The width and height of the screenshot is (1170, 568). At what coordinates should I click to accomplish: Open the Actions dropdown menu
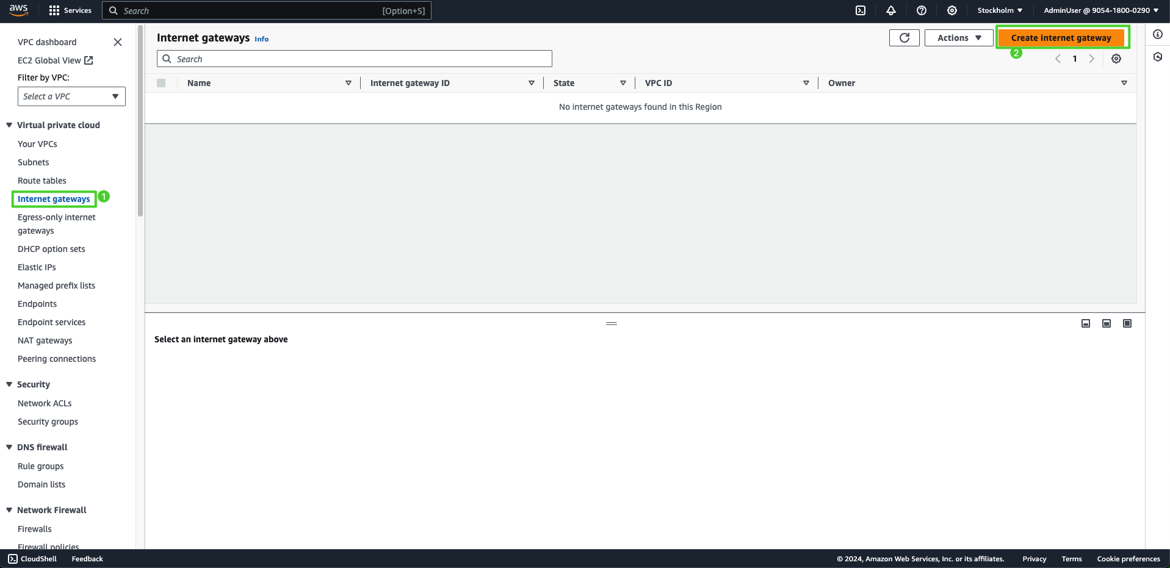click(x=959, y=38)
